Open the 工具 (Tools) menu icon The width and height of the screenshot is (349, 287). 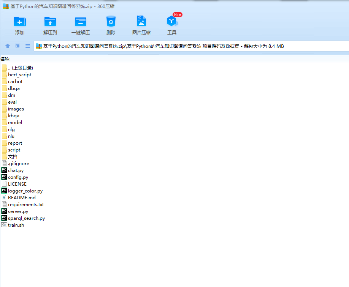coord(171,21)
